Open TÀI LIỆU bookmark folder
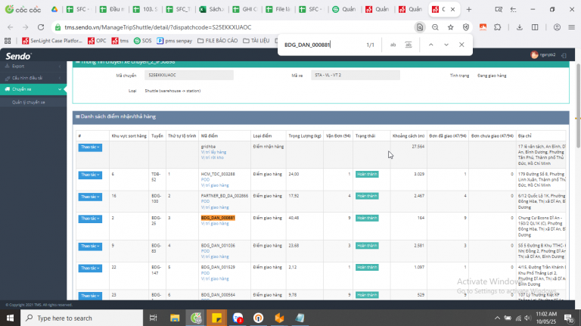The width and height of the screenshot is (581, 326). pos(256,41)
